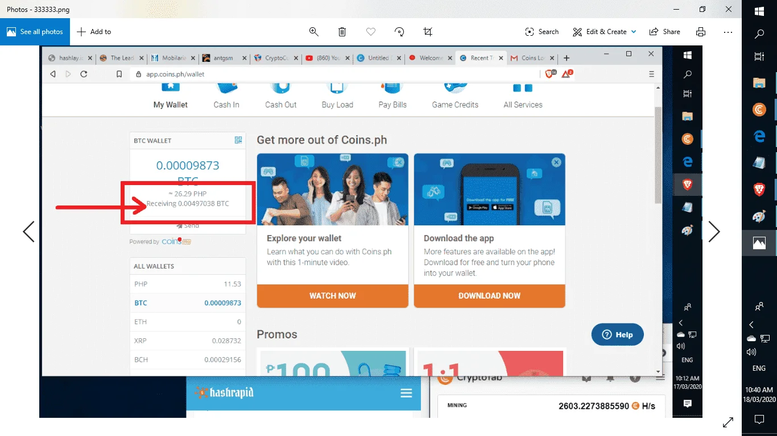
Task: Open Brave browser icon on outer taskbar
Action: pyautogui.click(x=759, y=190)
